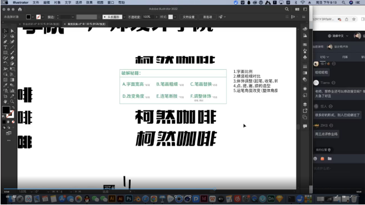Click the 文档设置 button
The width and height of the screenshot is (365, 205).
pyautogui.click(x=188, y=17)
